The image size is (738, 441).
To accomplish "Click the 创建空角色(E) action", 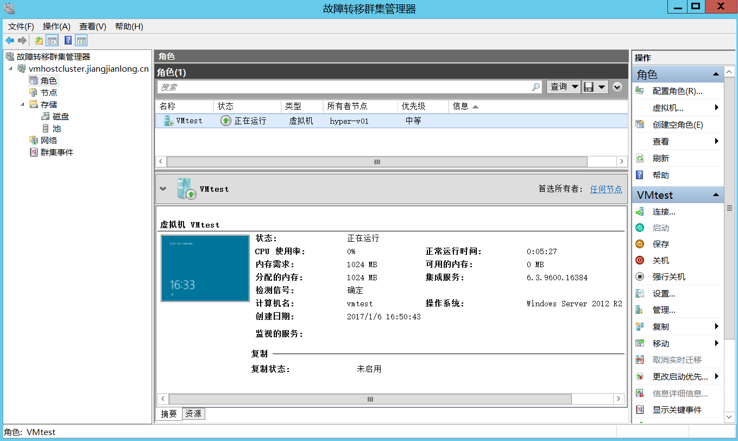I will [x=677, y=125].
